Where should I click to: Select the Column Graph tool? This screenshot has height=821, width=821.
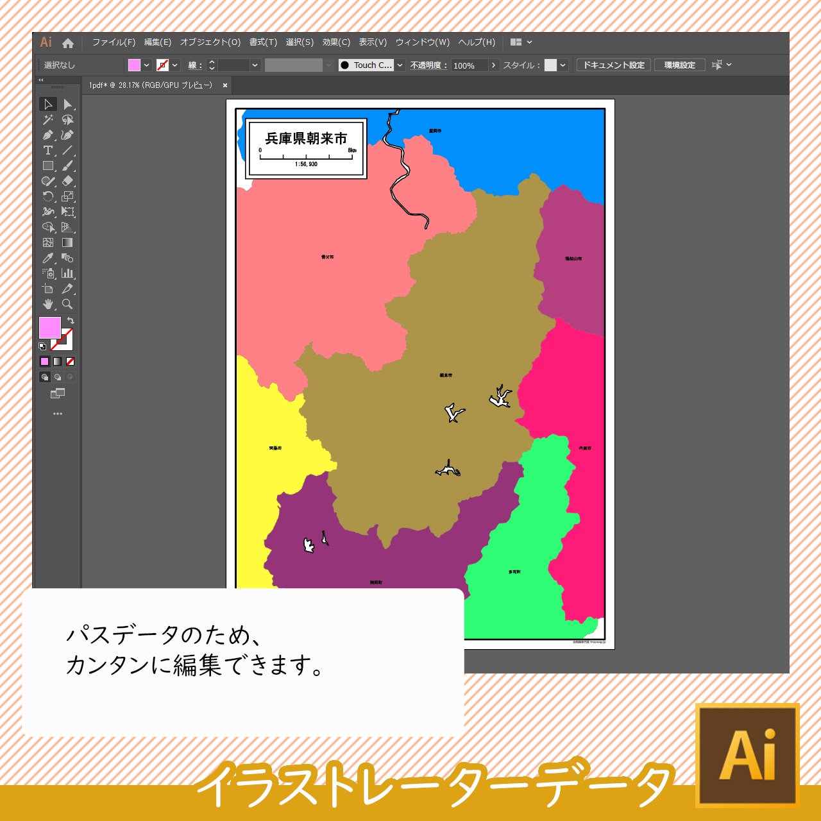[67, 273]
